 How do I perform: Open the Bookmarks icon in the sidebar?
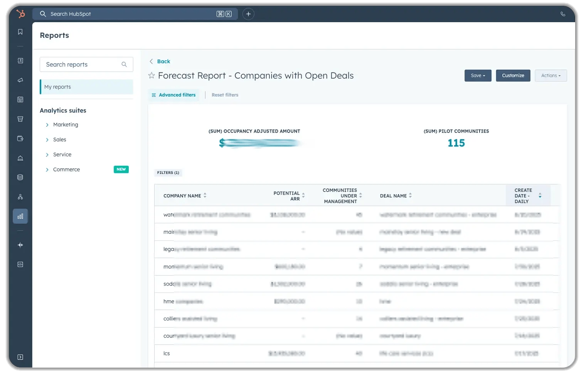[x=20, y=32]
